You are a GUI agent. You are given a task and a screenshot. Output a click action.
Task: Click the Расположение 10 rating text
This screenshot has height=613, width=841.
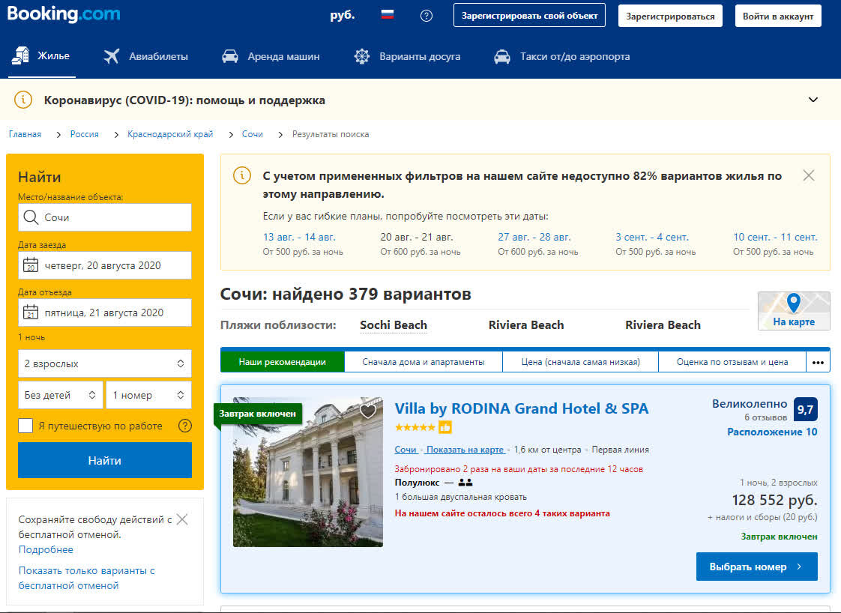click(772, 432)
